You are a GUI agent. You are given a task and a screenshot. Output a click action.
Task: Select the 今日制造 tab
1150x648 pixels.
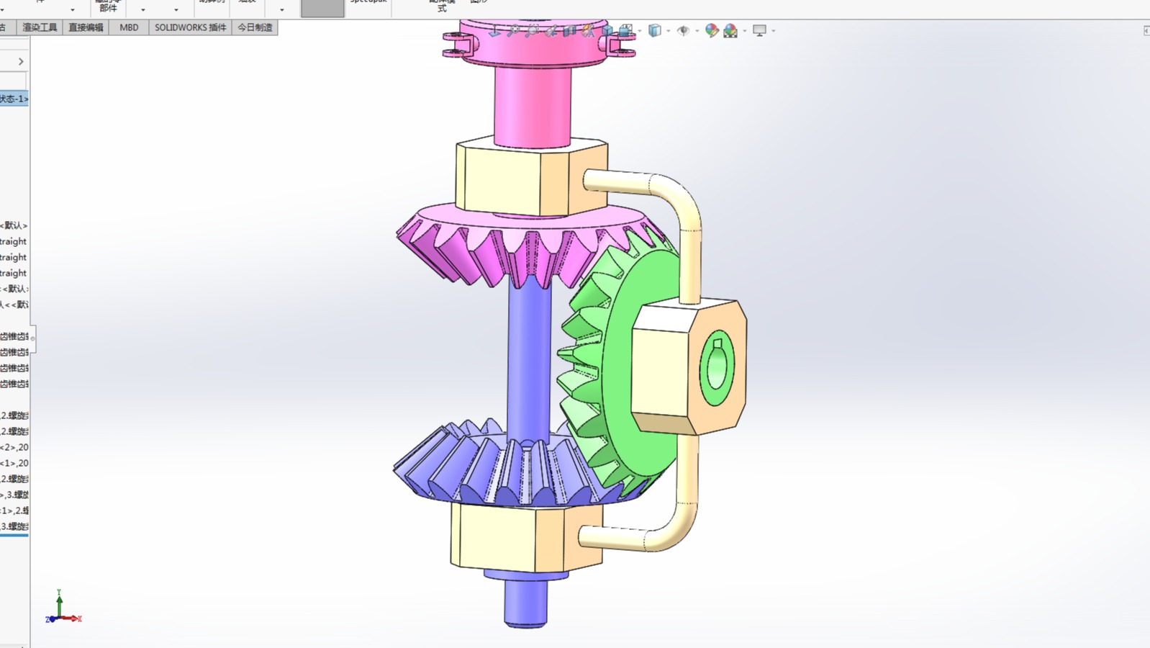click(255, 27)
